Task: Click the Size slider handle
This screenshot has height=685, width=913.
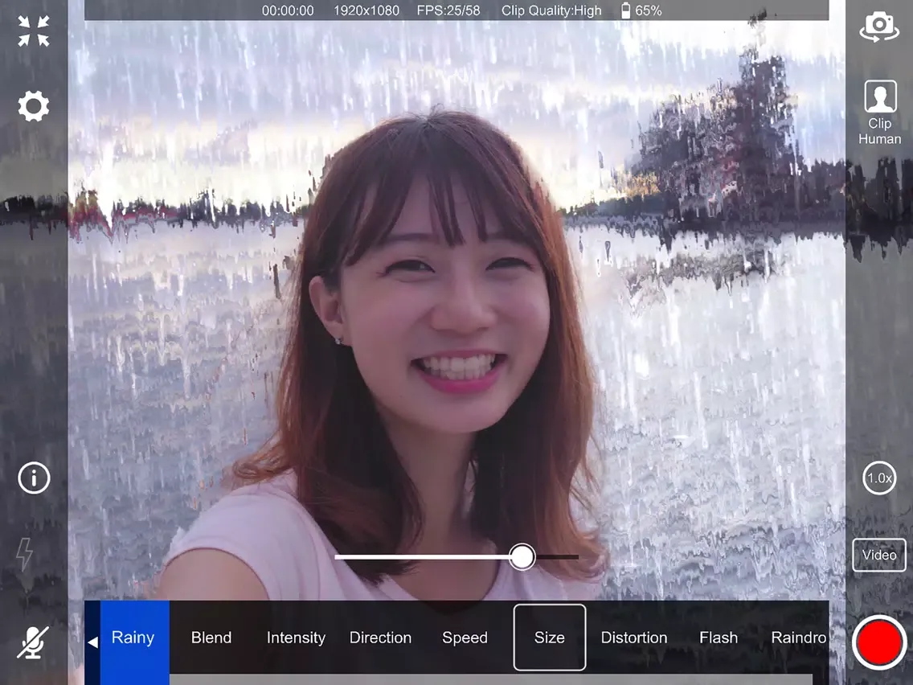Action: click(x=522, y=556)
